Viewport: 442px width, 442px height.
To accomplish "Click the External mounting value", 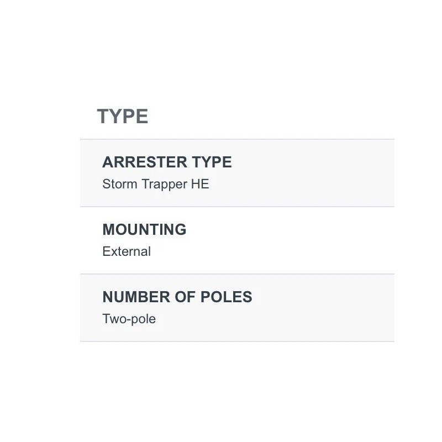I will (127, 251).
